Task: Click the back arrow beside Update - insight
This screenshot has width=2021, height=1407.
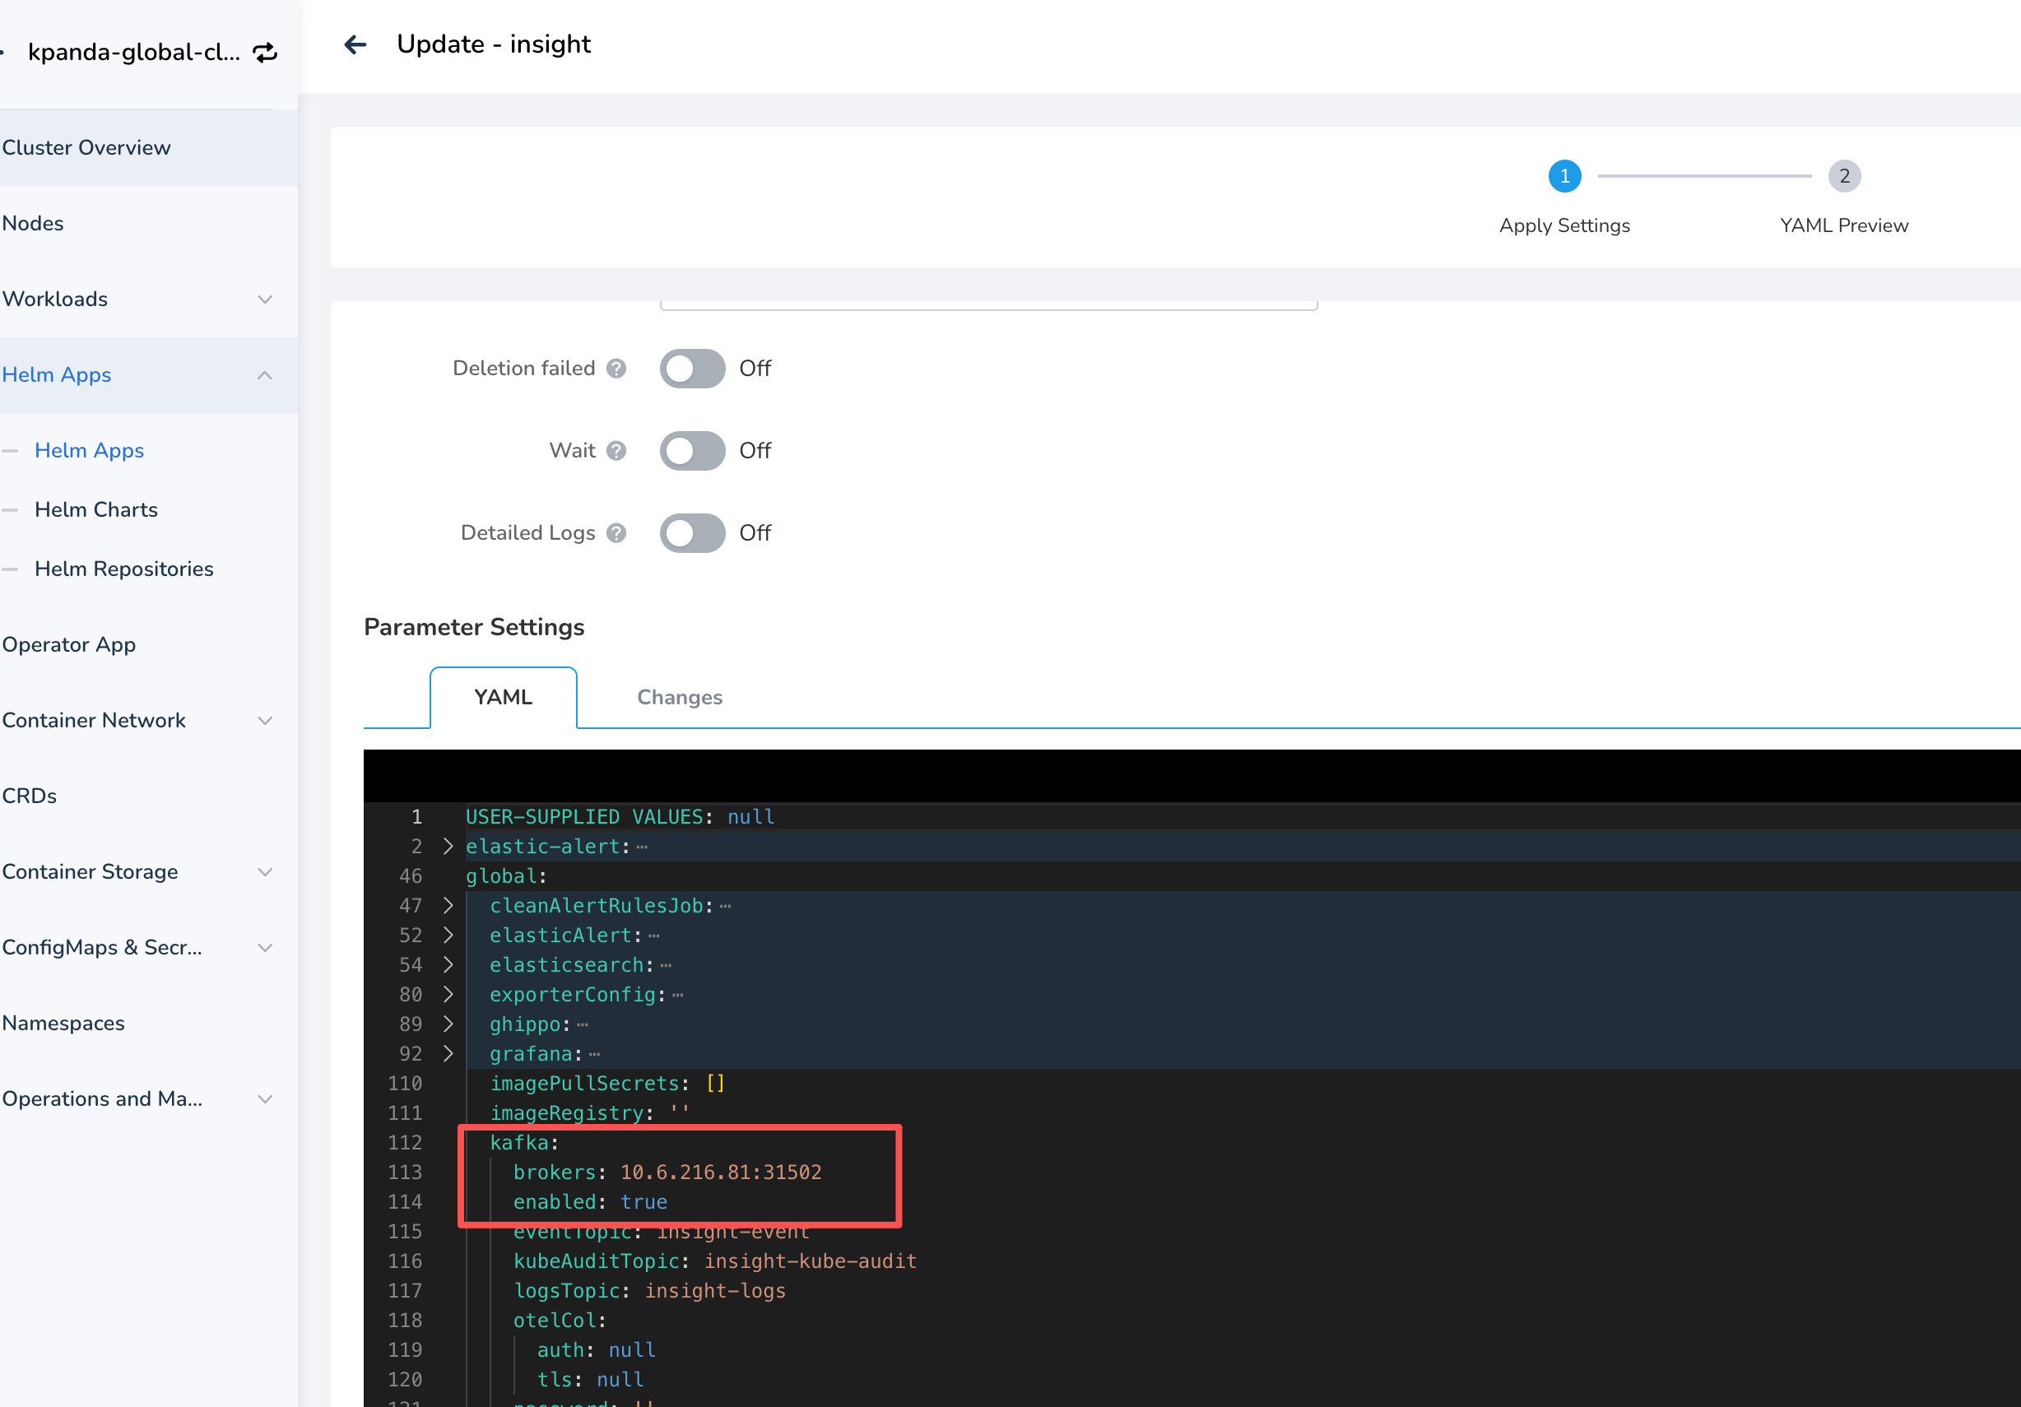Action: click(355, 44)
